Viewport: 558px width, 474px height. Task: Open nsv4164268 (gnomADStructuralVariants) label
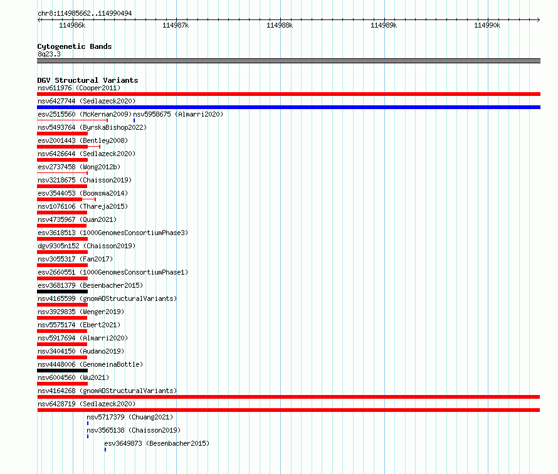107,391
